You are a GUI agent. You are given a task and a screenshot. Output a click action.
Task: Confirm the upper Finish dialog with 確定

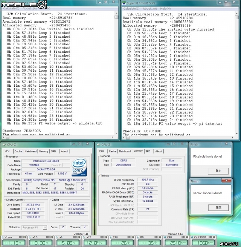218,171
